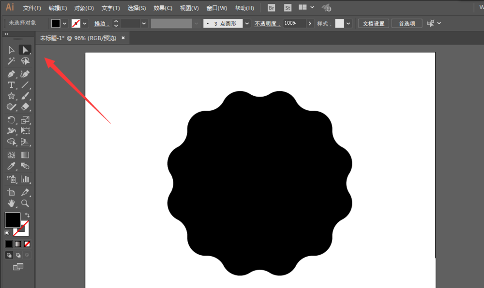Open the 文字(T) menu
The height and width of the screenshot is (288, 484).
coord(110,8)
